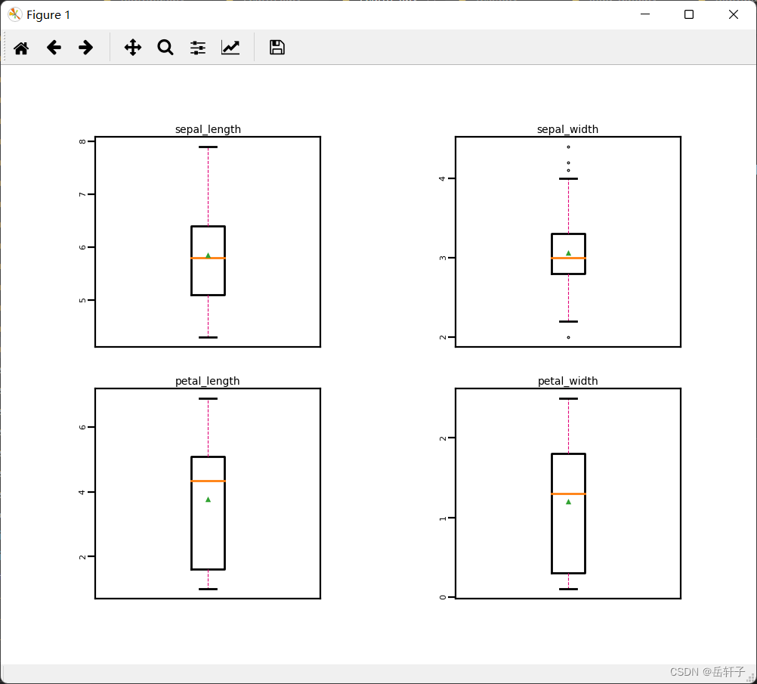Click the topmost outlier point in sepal_width plot
Screen dimensions: 757x684
(568, 147)
